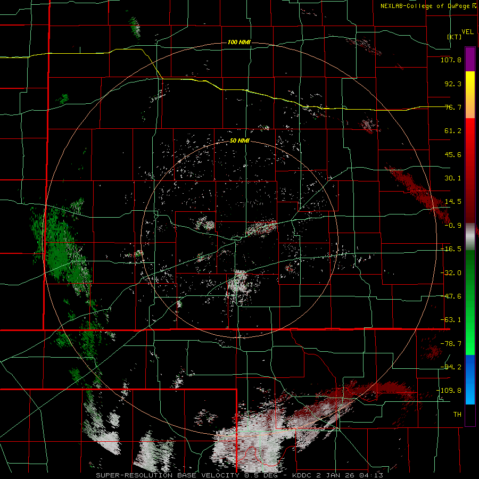
Task: Click the yellow band of the color bar
Action: 470,95
